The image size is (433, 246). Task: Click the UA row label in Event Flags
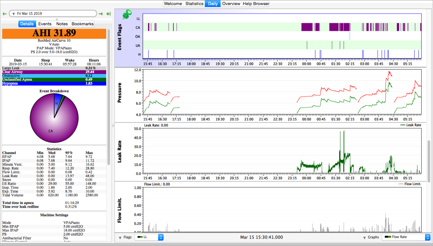click(138, 46)
